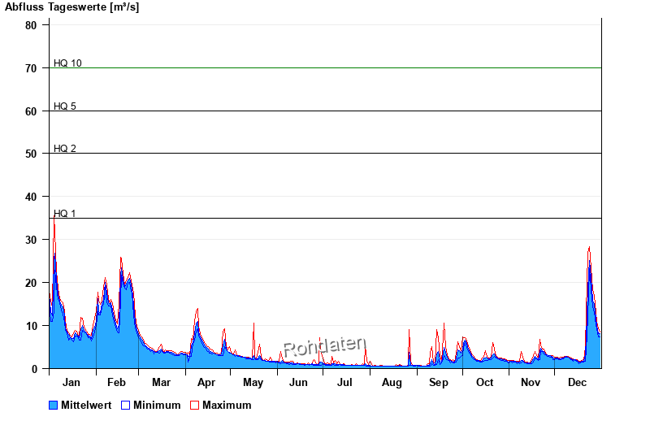Select the HQ 1 threshold label
This screenshot has width=650, height=447.
(x=65, y=214)
